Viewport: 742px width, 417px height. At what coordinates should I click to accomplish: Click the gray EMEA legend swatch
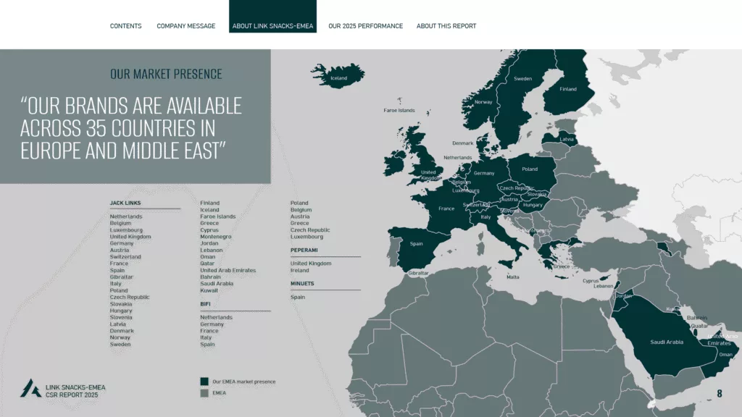click(x=204, y=393)
